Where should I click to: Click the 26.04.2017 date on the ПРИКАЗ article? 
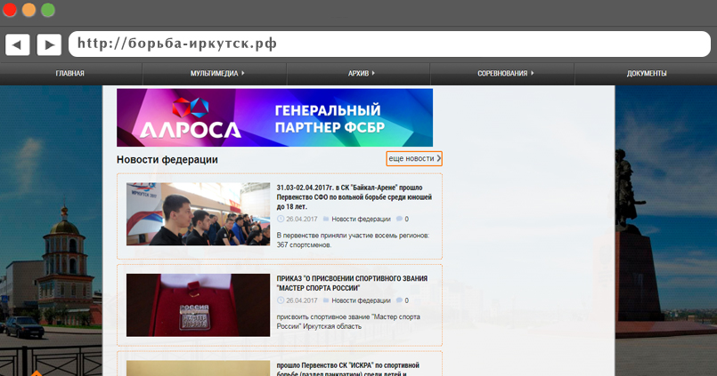click(301, 300)
